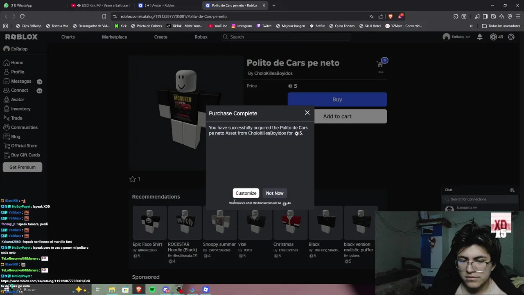Open the browser main menu
This screenshot has width=524, height=295.
517,16
